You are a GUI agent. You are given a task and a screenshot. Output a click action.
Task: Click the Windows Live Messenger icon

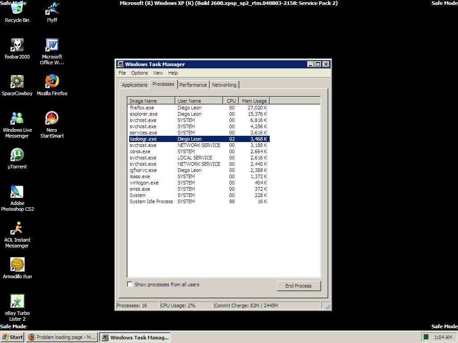[17, 119]
